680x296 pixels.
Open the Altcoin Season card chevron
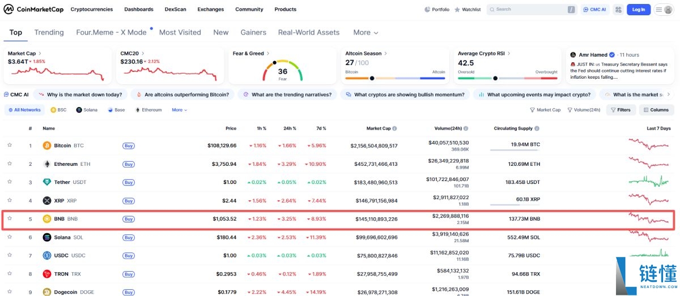click(x=386, y=53)
